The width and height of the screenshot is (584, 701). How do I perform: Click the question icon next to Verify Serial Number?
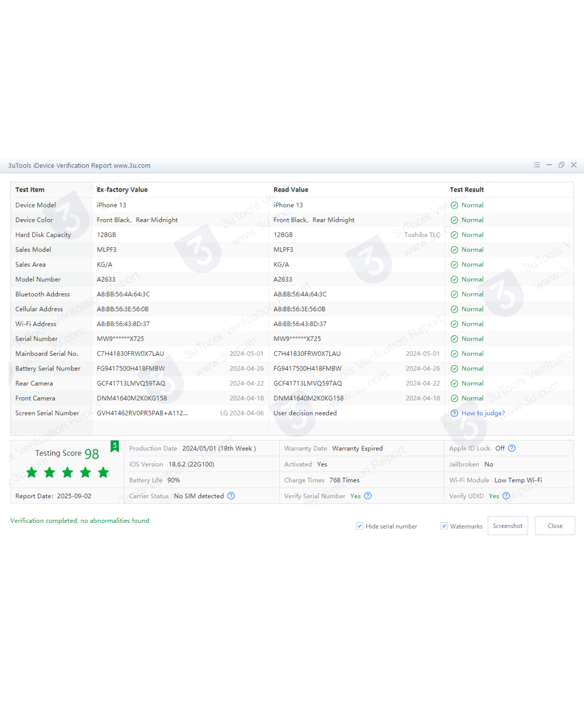click(368, 496)
